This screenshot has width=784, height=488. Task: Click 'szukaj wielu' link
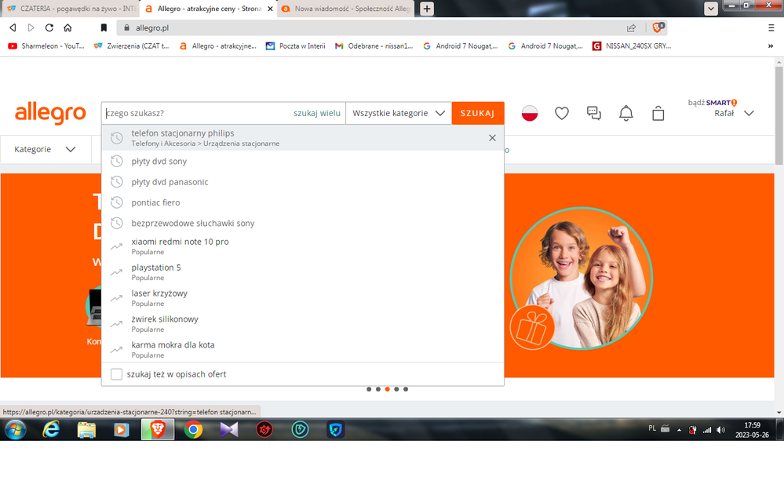316,113
